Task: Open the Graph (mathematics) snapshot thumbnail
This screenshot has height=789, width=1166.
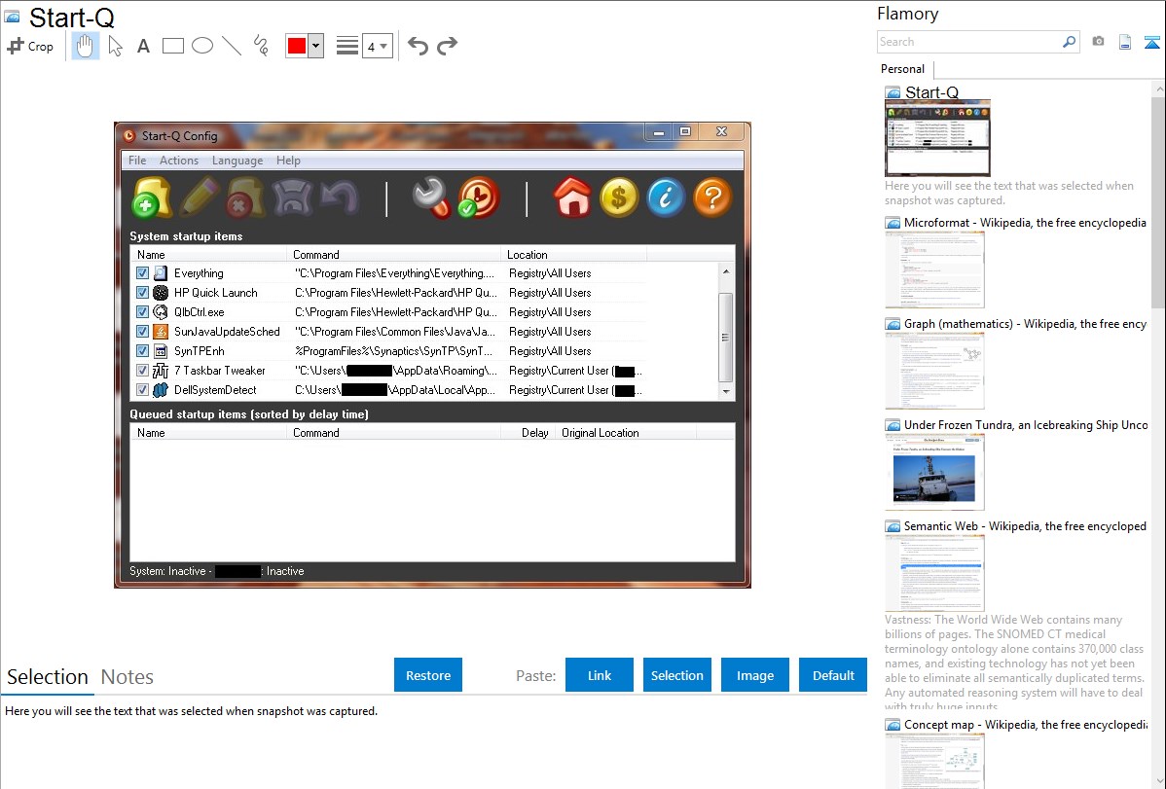Action: click(x=934, y=371)
